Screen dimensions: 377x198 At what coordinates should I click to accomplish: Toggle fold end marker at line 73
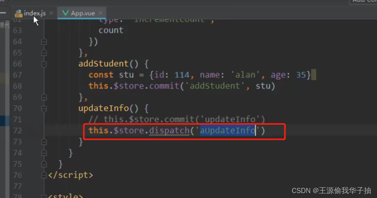[x=44, y=142]
